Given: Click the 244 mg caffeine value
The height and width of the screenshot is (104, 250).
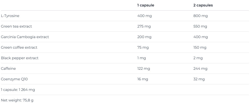Looking at the screenshot, I should tap(200, 68).
